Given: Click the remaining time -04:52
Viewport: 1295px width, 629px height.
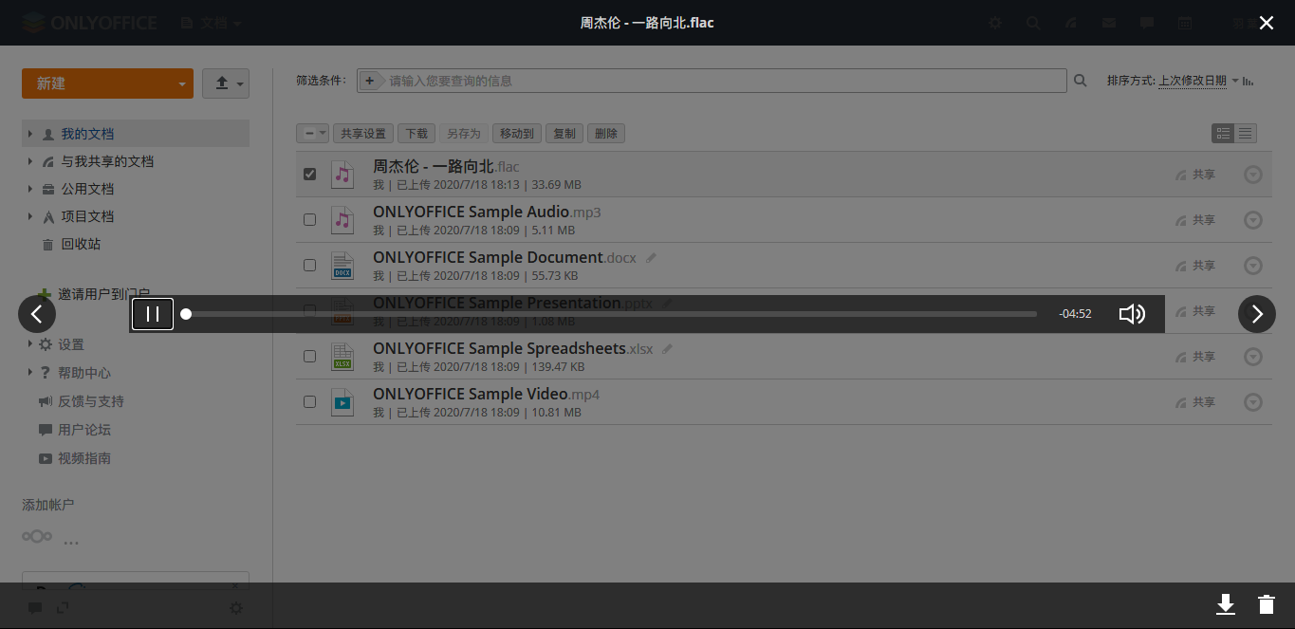Looking at the screenshot, I should [x=1075, y=314].
